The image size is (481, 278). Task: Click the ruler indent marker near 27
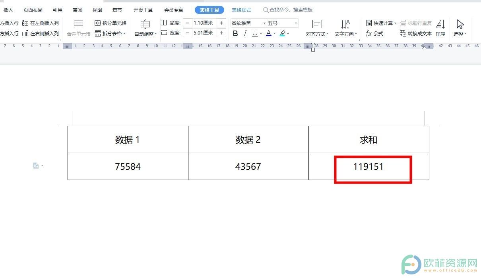[313, 48]
